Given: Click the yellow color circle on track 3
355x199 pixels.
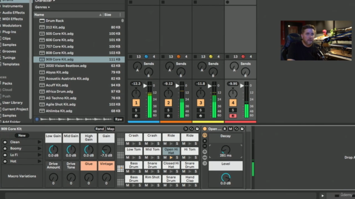Looking at the screenshot, I should pyautogui.click(x=211, y=56).
